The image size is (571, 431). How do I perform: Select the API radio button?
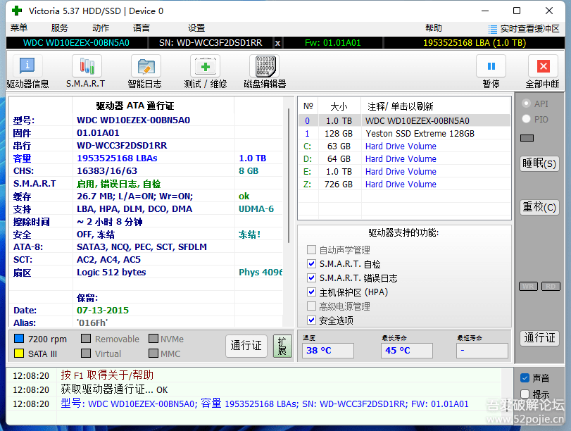coord(526,104)
